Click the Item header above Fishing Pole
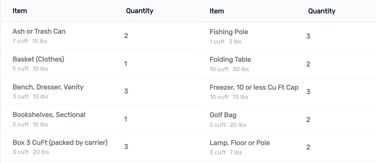The width and height of the screenshot is (376, 163). click(217, 11)
